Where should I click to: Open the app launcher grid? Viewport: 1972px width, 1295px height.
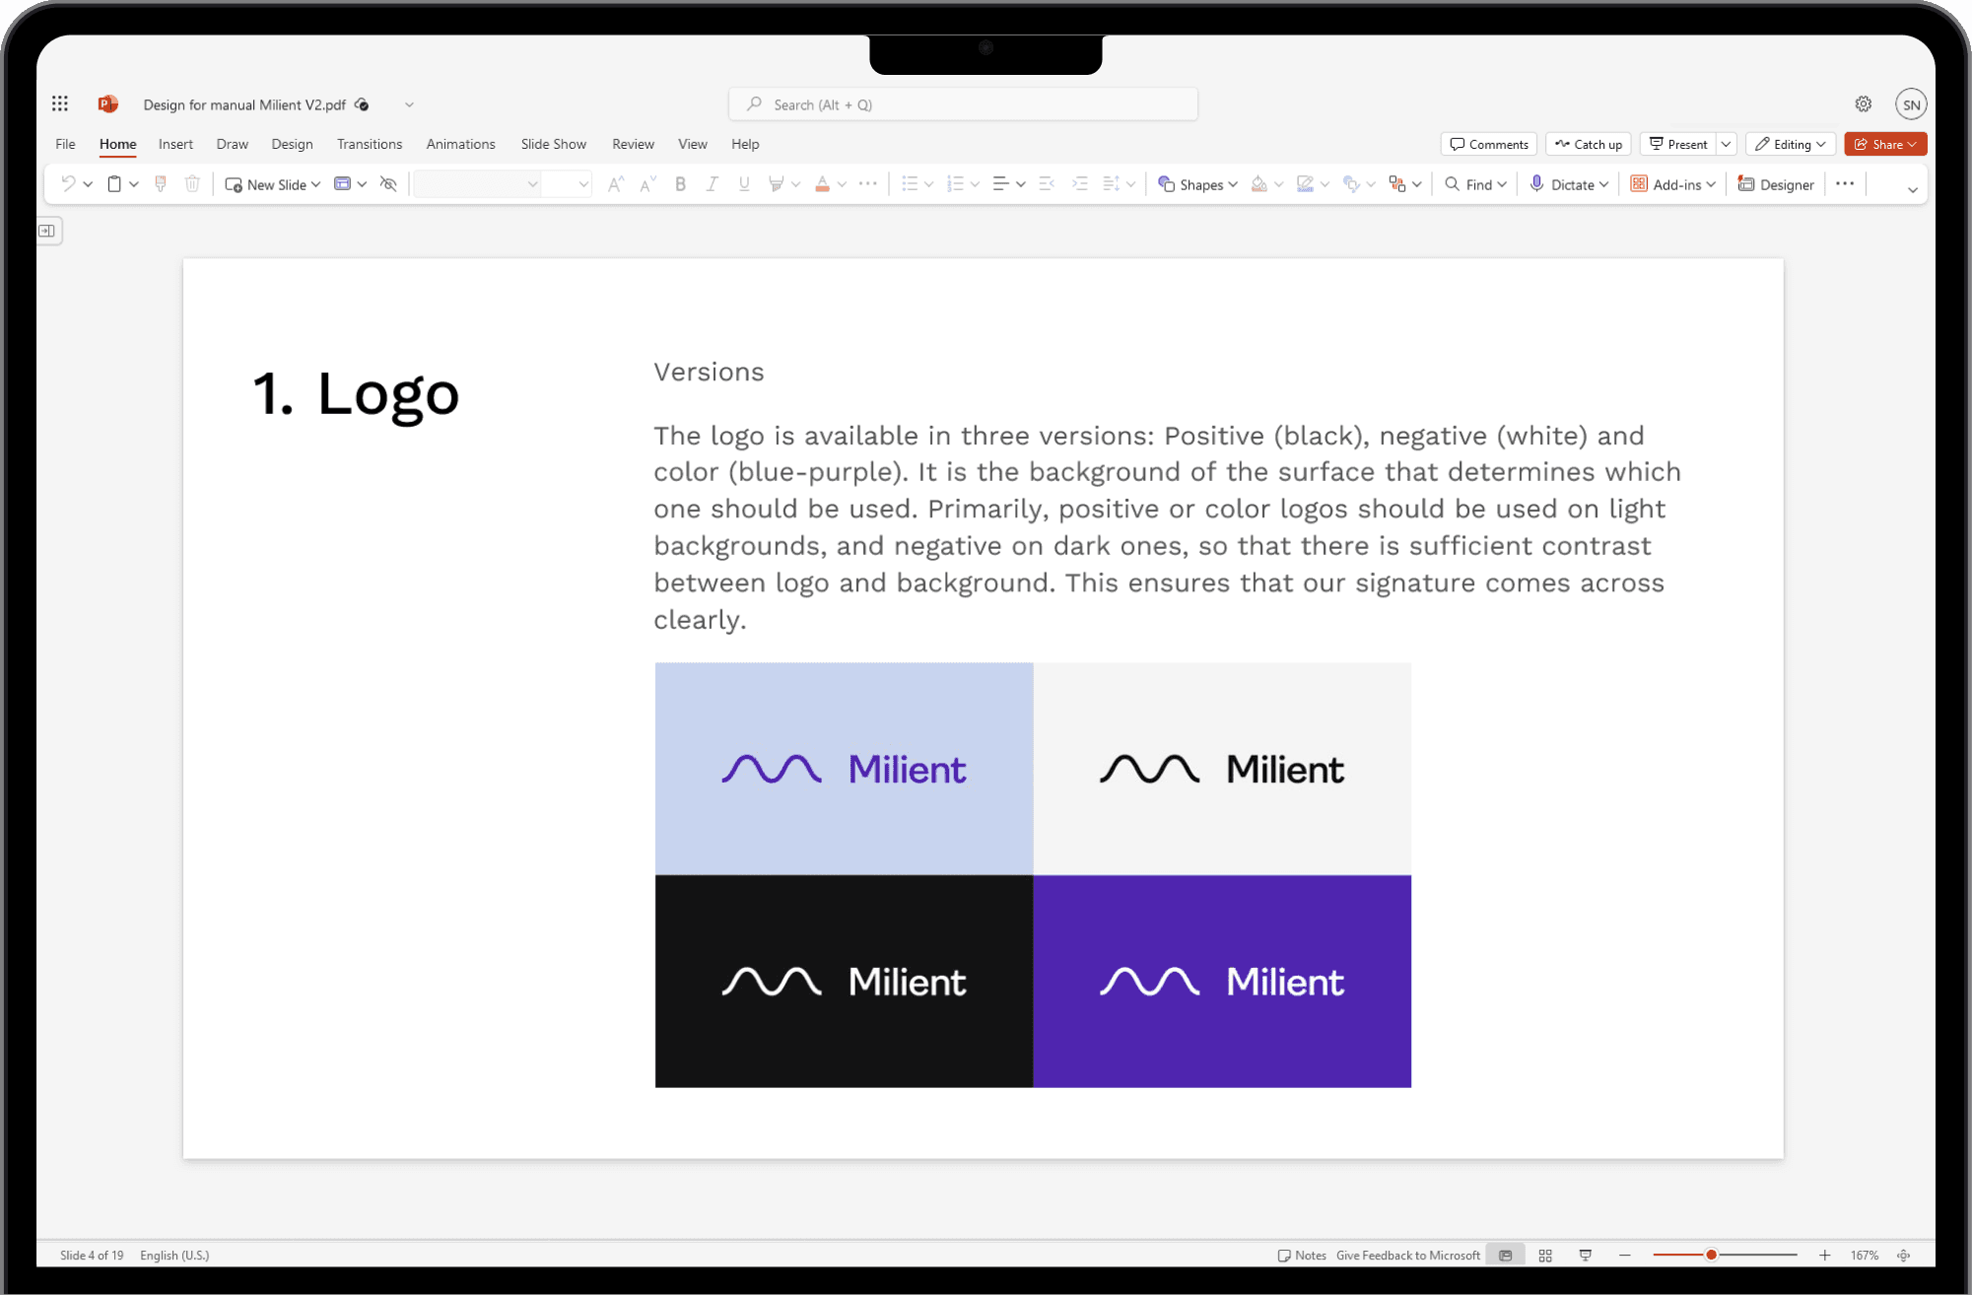point(60,104)
